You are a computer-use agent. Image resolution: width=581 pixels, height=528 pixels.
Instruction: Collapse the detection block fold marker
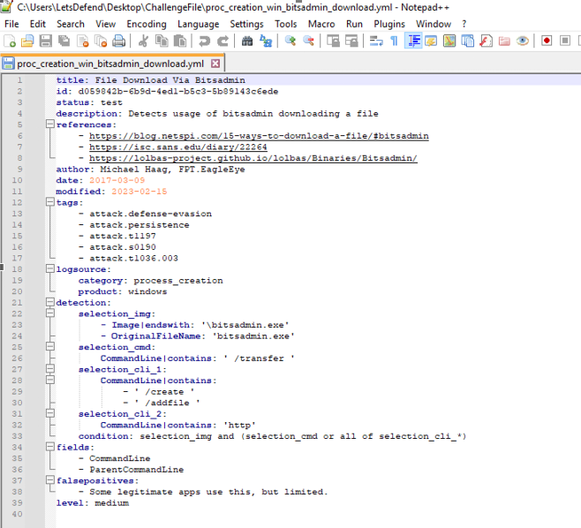pyautogui.click(x=50, y=302)
